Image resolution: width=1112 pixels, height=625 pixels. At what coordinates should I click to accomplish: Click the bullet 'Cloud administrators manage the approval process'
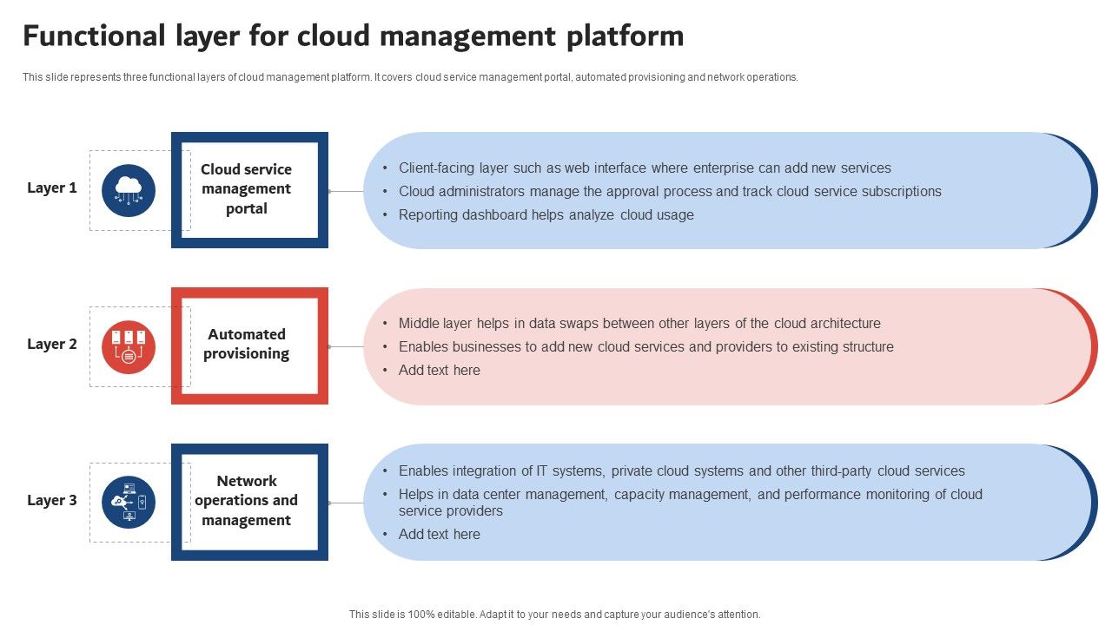point(670,192)
